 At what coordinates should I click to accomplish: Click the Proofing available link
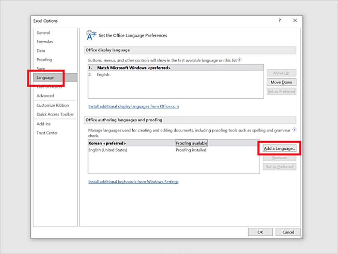tap(192, 143)
